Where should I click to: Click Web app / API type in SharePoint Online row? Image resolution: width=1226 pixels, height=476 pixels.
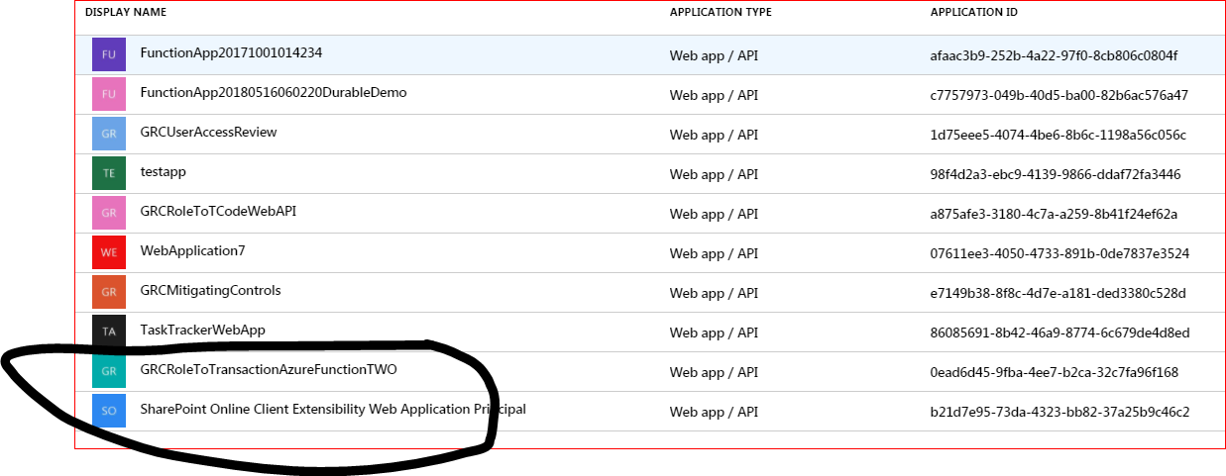(714, 412)
